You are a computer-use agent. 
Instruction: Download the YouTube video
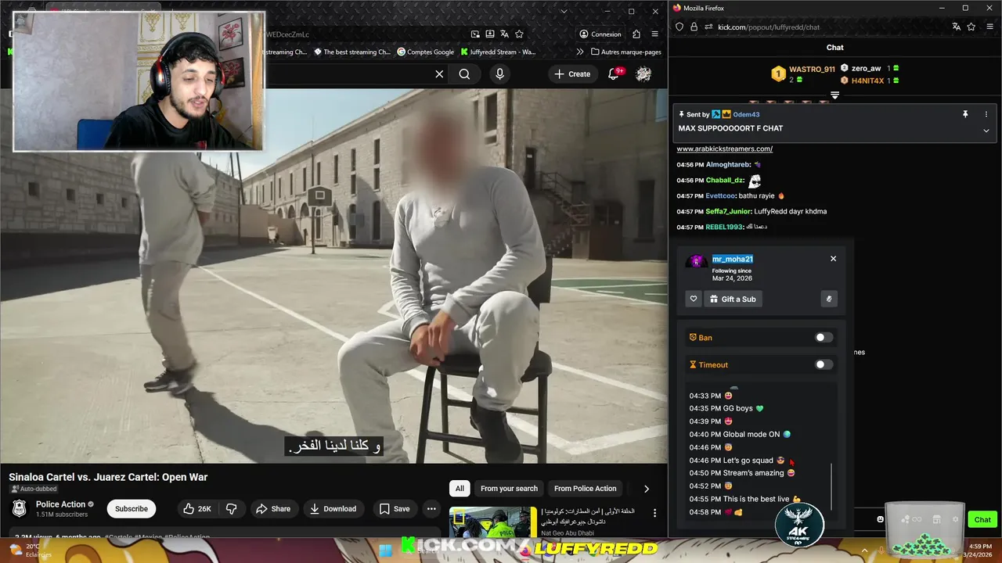tap(333, 509)
